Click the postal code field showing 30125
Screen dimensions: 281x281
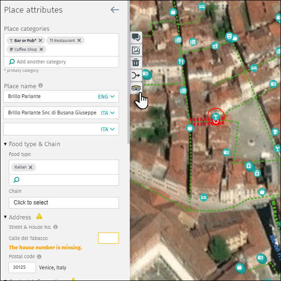click(x=22, y=267)
